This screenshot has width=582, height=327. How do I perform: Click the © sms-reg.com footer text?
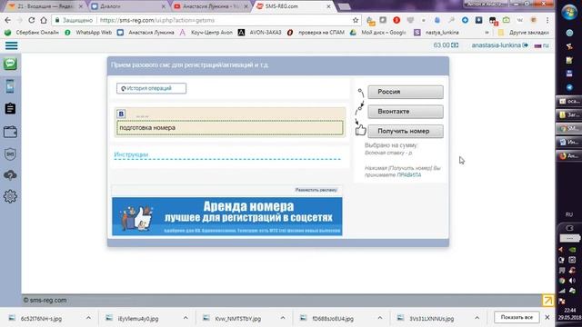click(x=45, y=300)
